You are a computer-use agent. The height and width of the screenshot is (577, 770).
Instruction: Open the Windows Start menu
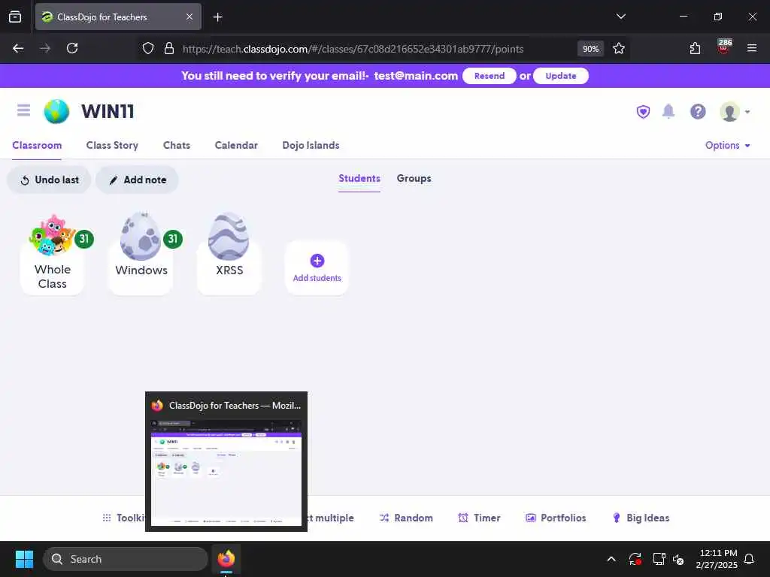pos(24,559)
